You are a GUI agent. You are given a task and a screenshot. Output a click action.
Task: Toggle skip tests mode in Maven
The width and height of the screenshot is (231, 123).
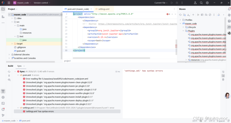pos(210,15)
